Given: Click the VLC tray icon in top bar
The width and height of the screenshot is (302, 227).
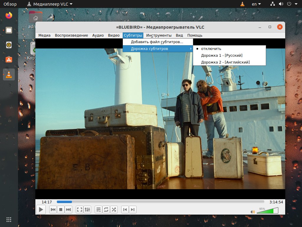Looking at the screenshot, I should [242, 4].
